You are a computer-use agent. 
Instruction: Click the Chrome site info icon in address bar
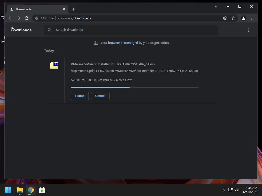[37, 18]
